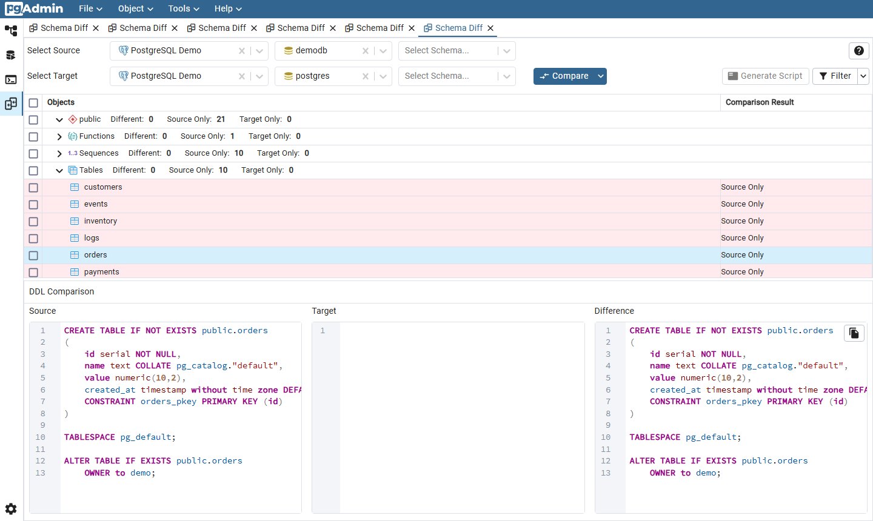This screenshot has width=873, height=521.
Task: Open the Filter dropdown arrow
Action: click(863, 76)
